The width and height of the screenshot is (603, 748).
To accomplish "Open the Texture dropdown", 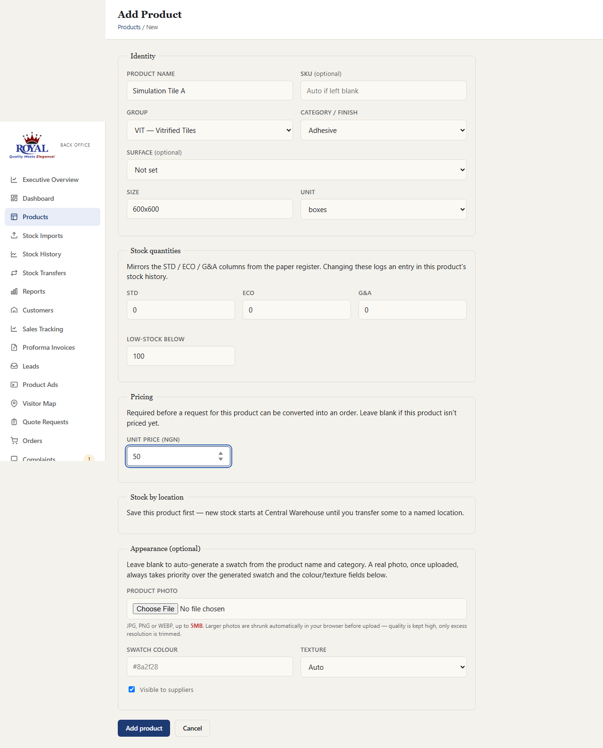I will [x=383, y=667].
